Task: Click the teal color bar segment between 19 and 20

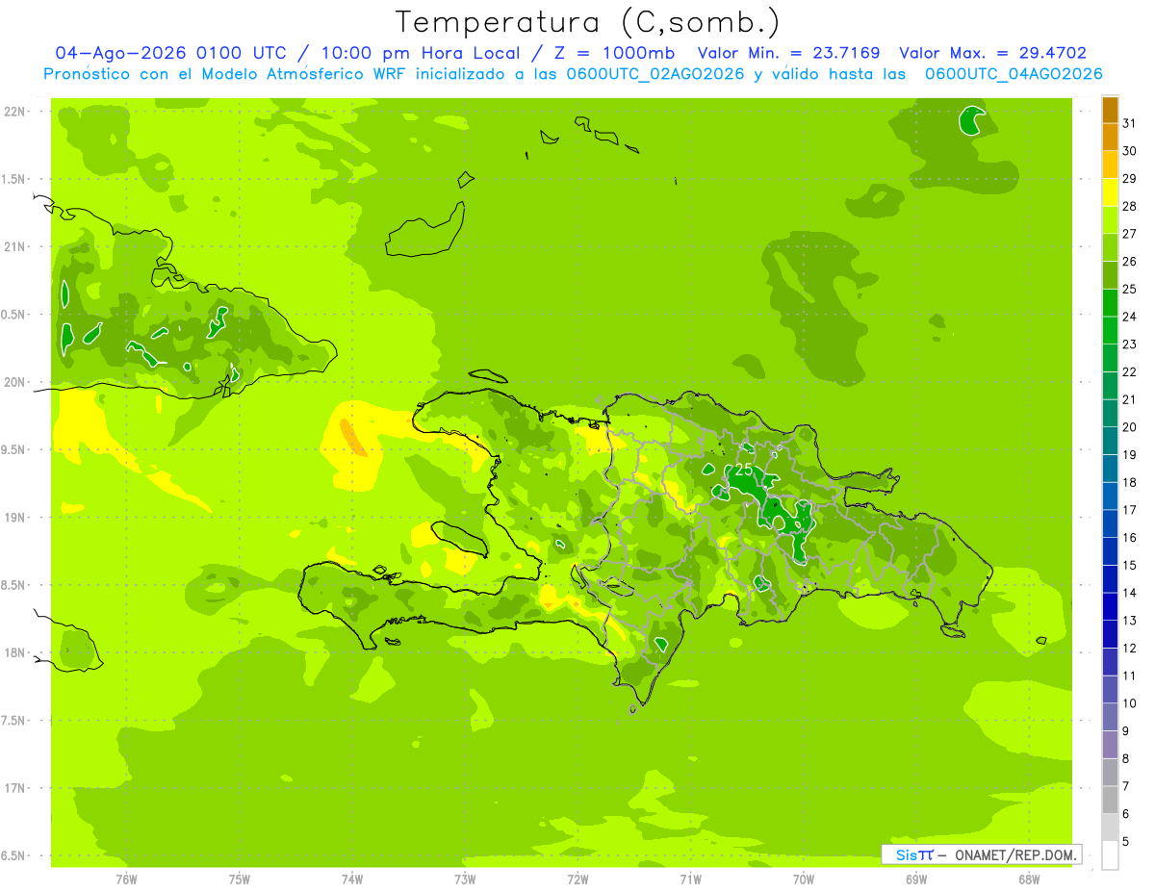Action: point(1110,441)
